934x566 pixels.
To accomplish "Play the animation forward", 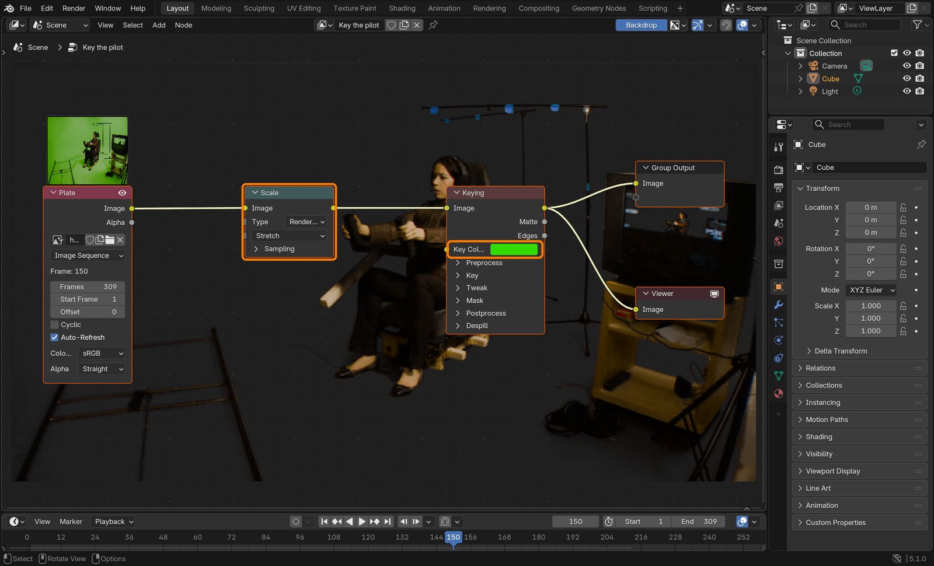I will (362, 522).
